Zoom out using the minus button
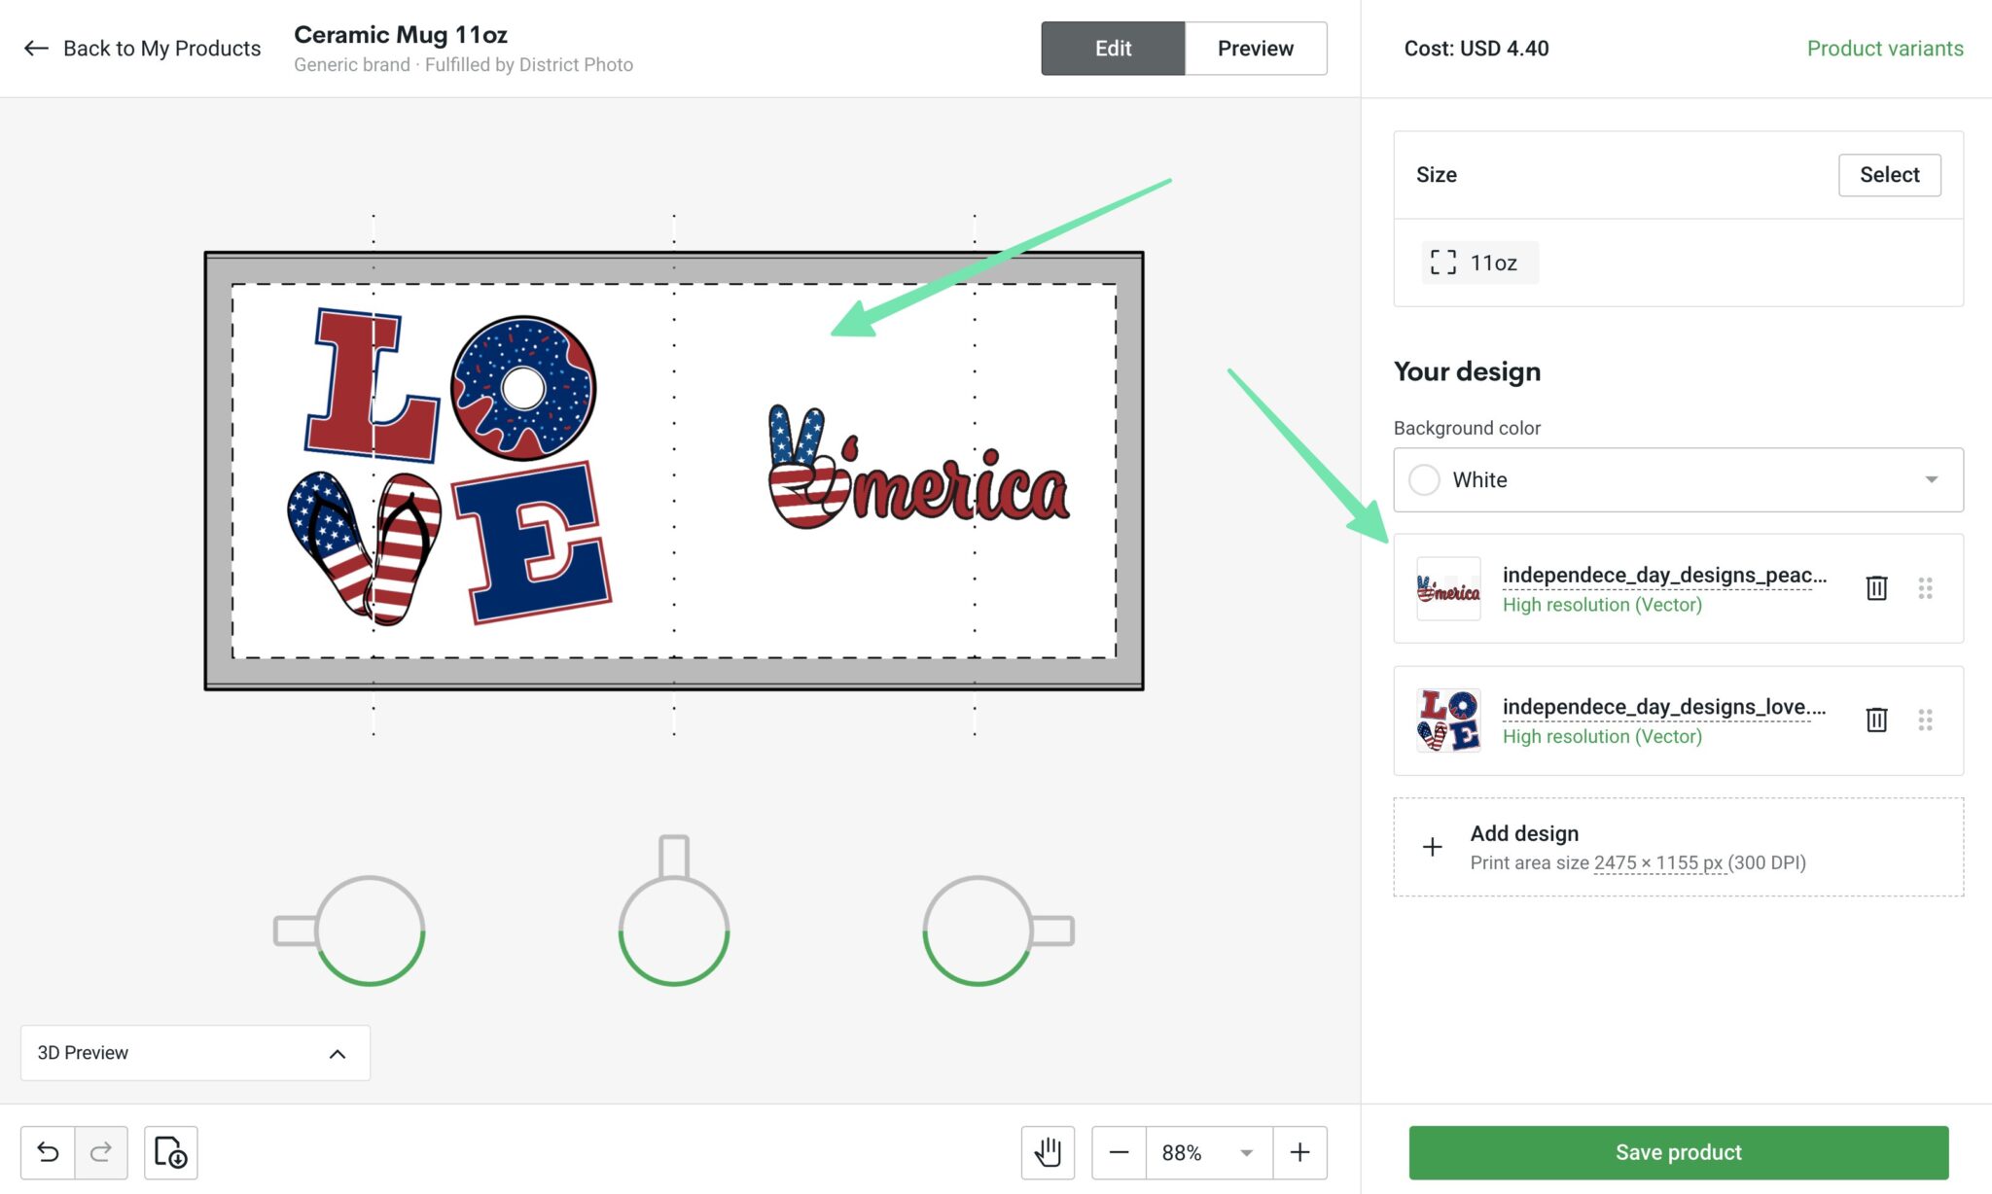1992x1194 pixels. tap(1119, 1152)
